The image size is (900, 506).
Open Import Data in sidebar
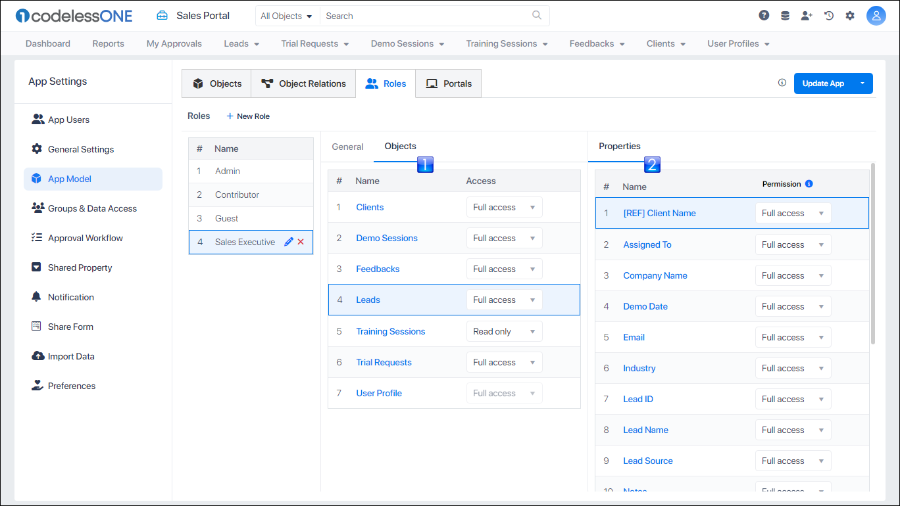coord(93,356)
